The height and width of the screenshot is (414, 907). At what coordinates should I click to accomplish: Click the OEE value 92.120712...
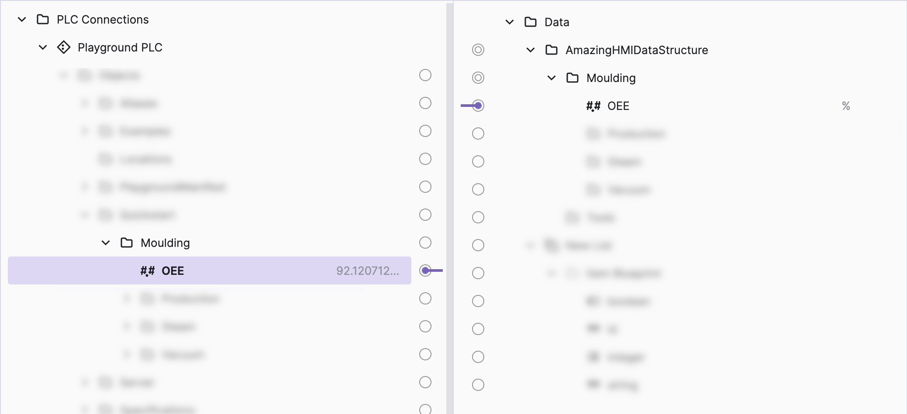[367, 271]
